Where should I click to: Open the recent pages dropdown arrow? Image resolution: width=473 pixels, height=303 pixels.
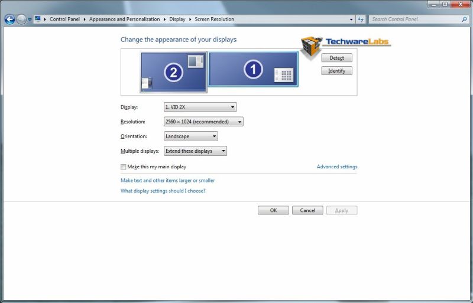pyautogui.click(x=30, y=19)
